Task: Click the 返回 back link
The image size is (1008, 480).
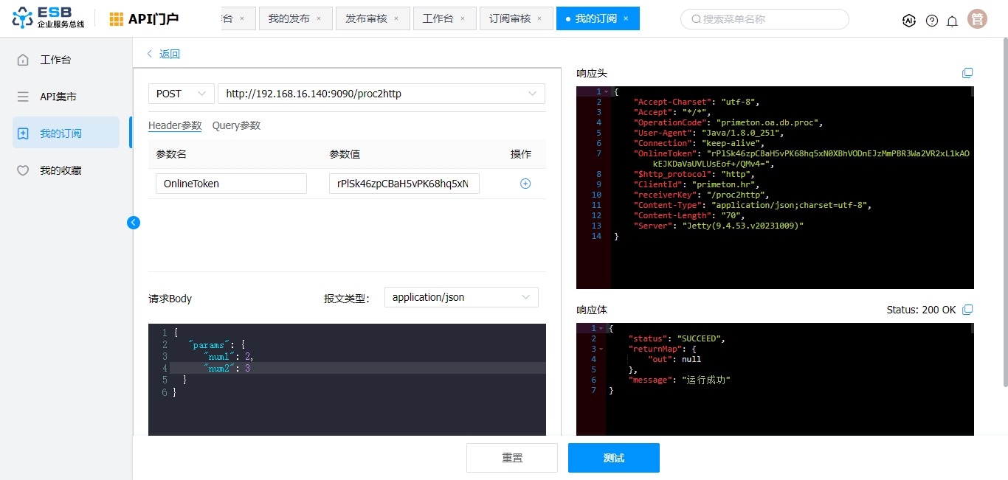Action: click(x=164, y=54)
